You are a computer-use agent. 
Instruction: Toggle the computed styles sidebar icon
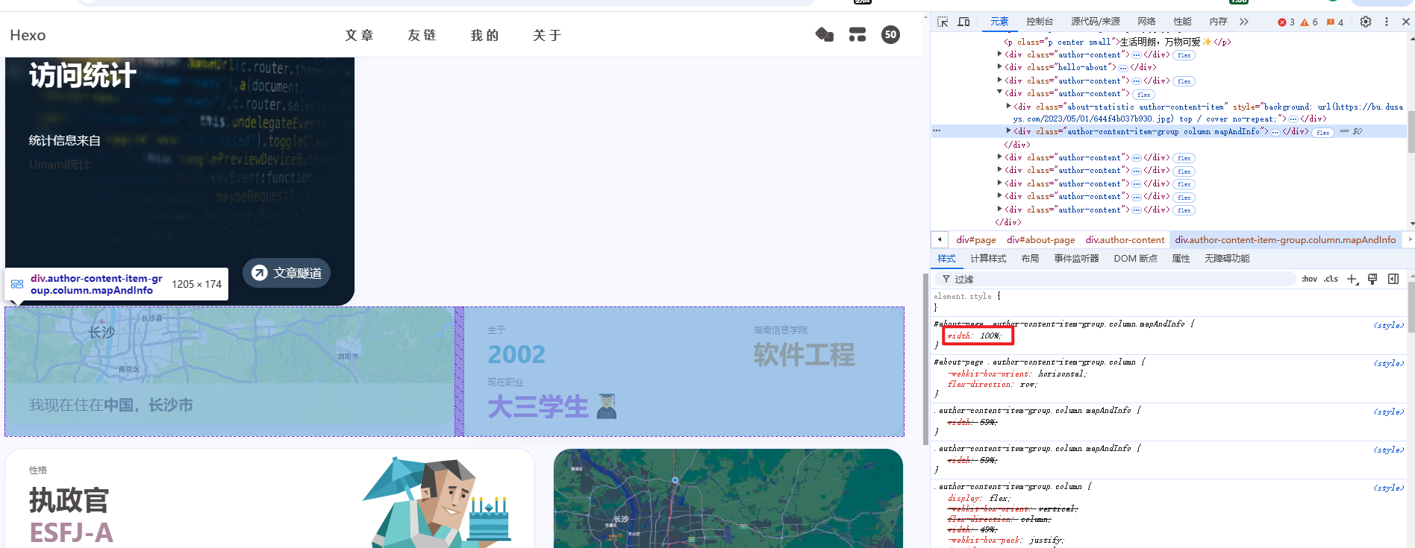(1393, 279)
